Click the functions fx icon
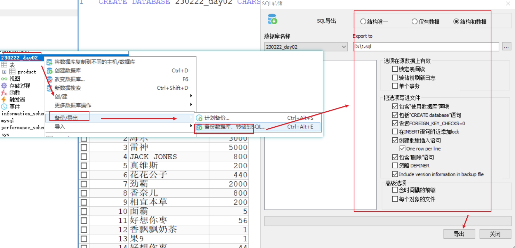 [4, 93]
